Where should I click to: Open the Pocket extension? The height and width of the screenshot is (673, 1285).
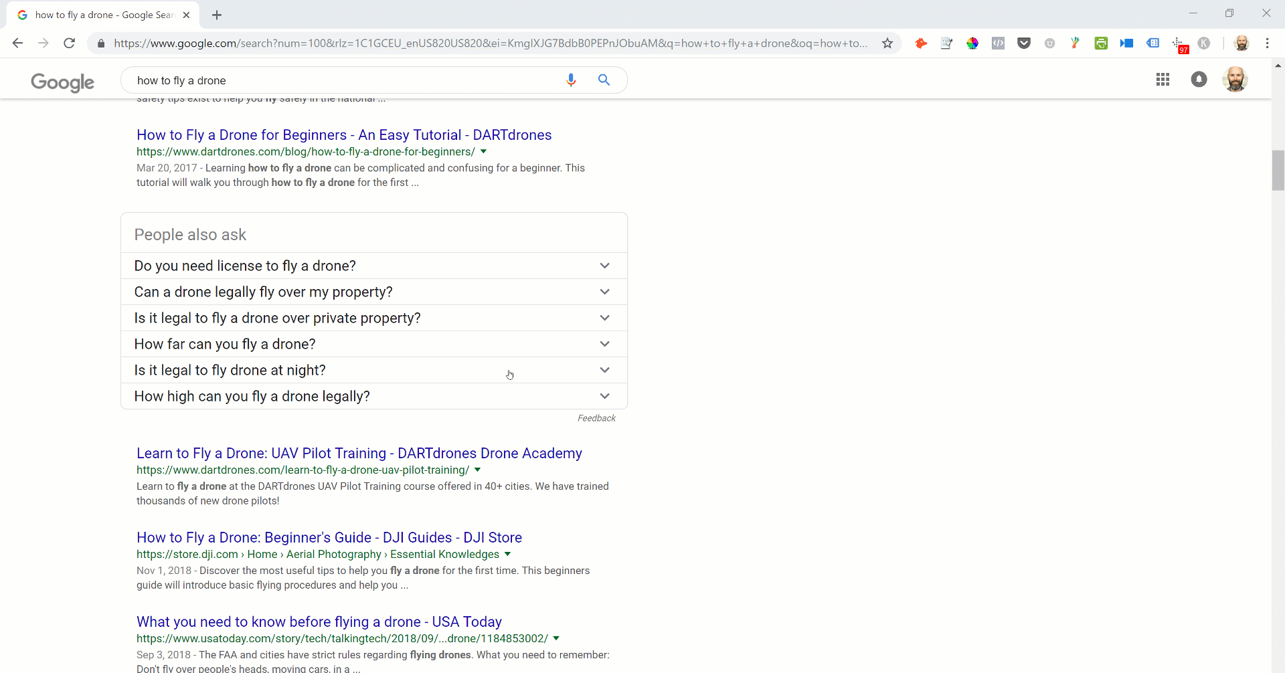point(1024,43)
